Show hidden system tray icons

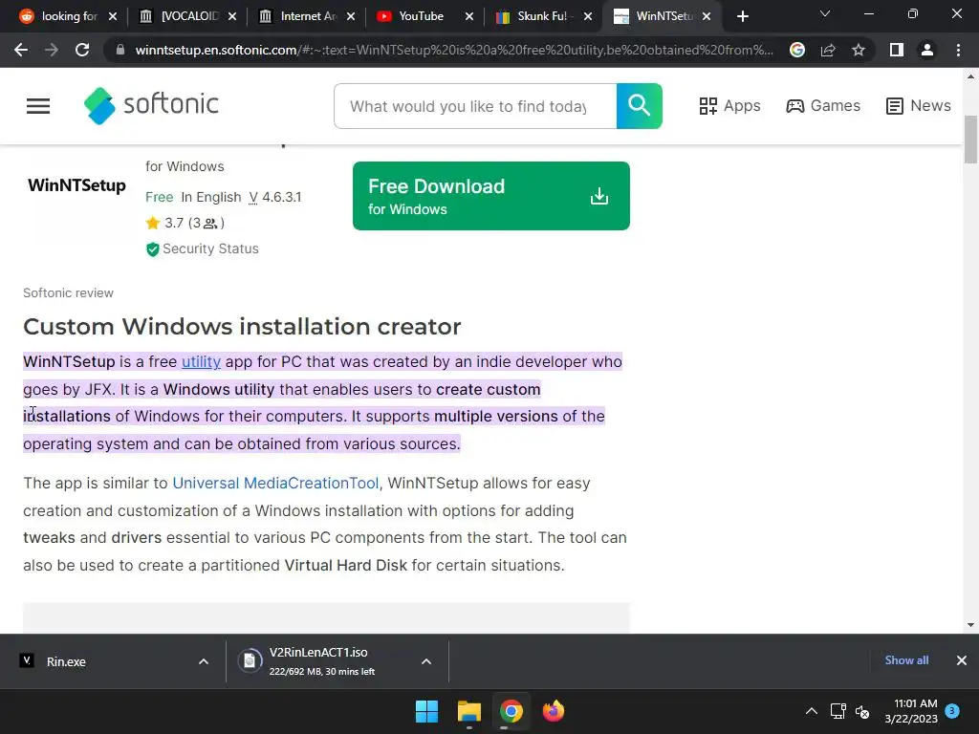click(811, 711)
